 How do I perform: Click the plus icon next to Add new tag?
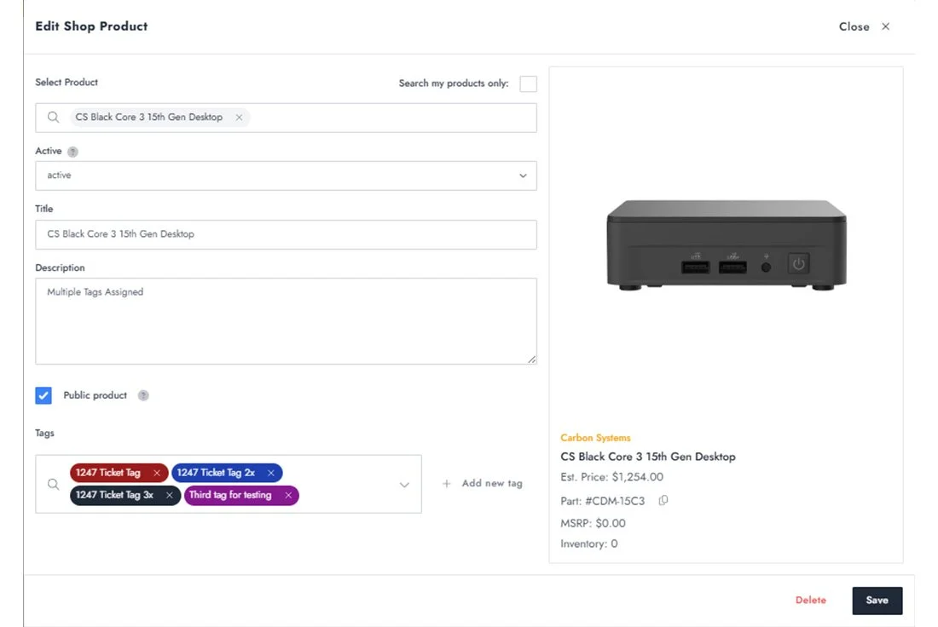pyautogui.click(x=446, y=484)
